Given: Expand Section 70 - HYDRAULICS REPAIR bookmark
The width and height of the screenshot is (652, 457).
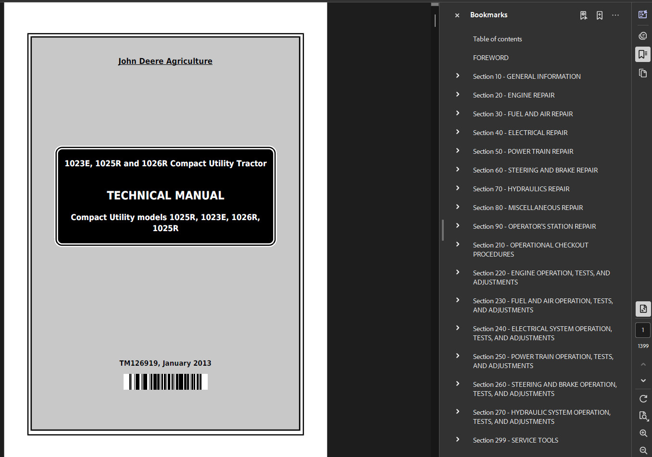Looking at the screenshot, I should point(458,188).
